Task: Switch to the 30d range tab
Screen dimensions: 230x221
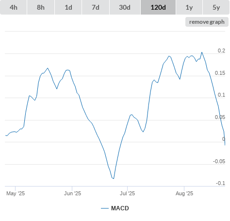Action: point(125,7)
